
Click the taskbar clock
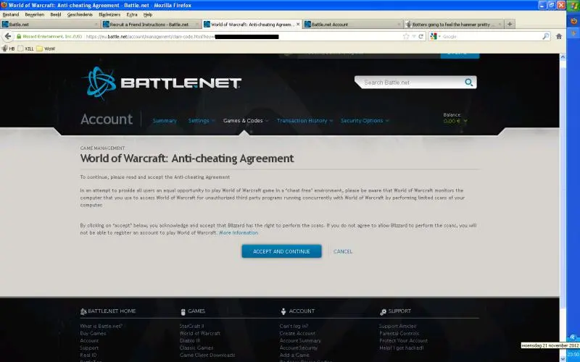click(x=573, y=354)
